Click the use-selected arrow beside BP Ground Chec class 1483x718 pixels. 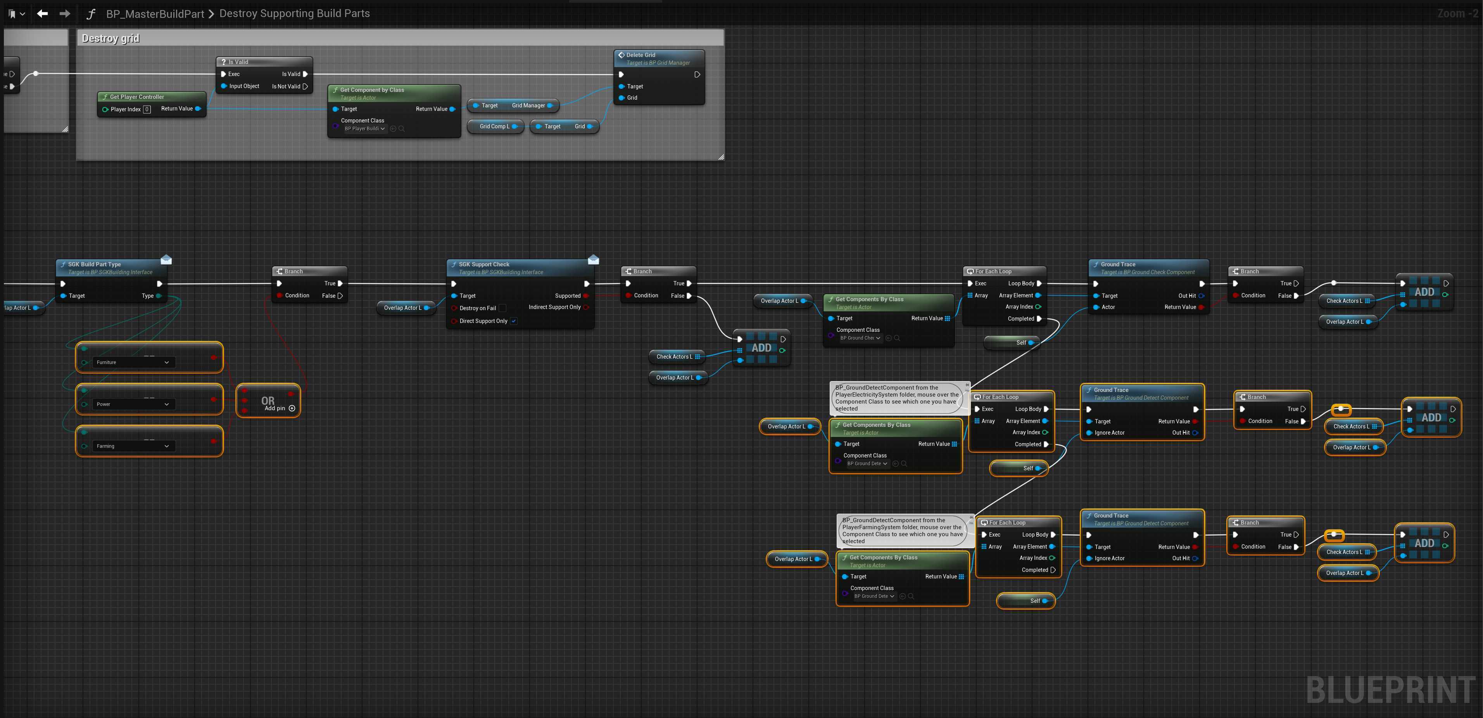(888, 338)
